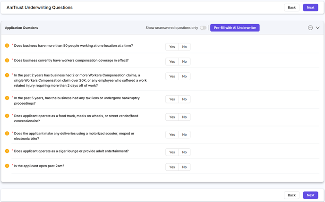Click the bottom Next button
The height and width of the screenshot is (202, 325).
coord(310,195)
